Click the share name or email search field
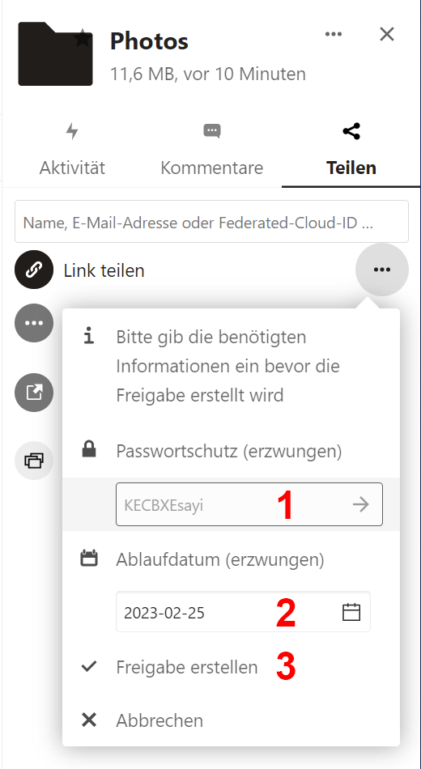 211,221
